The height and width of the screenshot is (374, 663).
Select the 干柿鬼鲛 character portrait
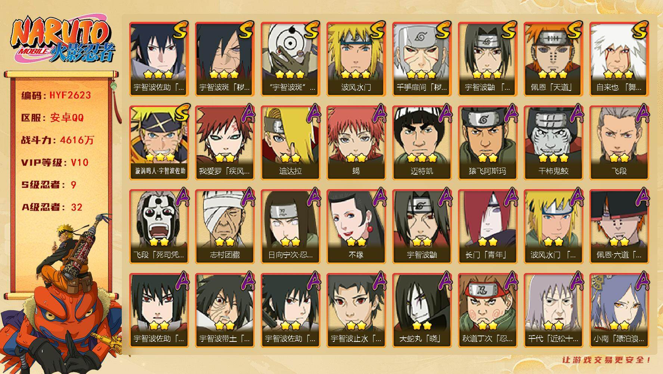(553, 143)
